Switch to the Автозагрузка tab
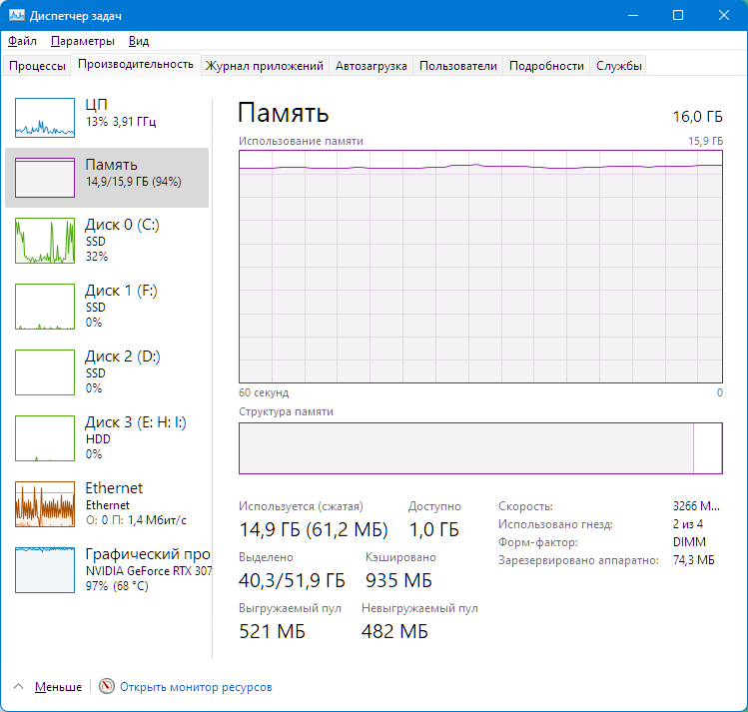Image resolution: width=748 pixels, height=712 pixels. pos(372,65)
